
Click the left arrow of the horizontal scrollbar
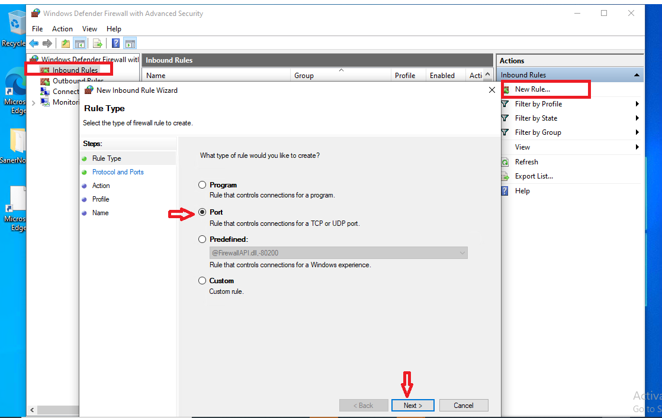32,410
